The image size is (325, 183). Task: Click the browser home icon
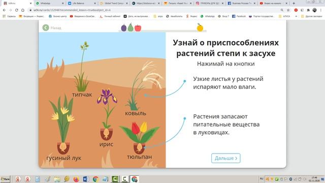pyautogui.click(x=23, y=10)
